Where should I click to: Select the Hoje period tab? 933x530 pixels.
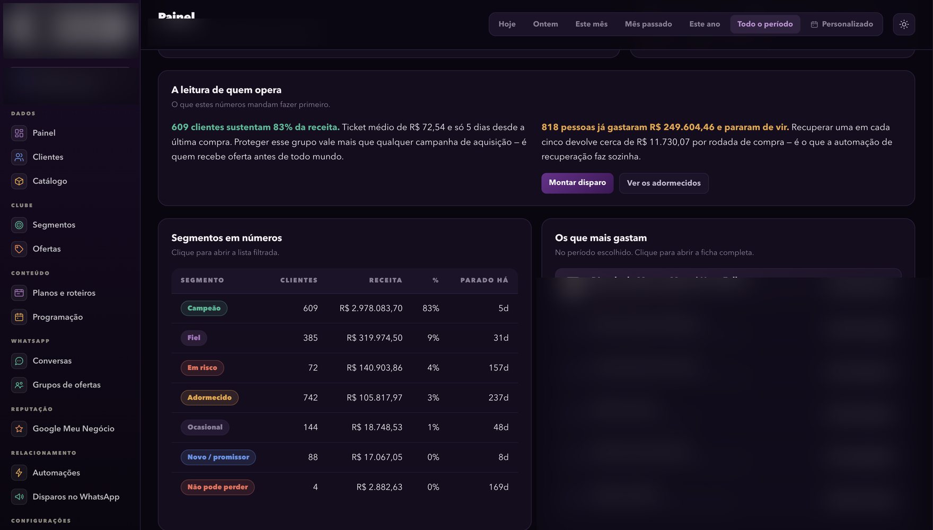pyautogui.click(x=507, y=24)
